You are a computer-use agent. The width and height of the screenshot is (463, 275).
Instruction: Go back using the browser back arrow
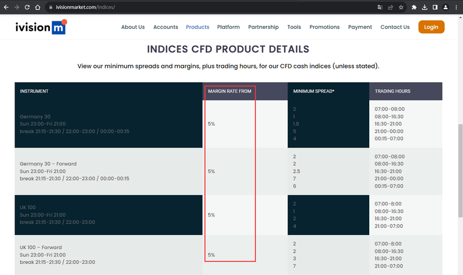click(x=6, y=8)
